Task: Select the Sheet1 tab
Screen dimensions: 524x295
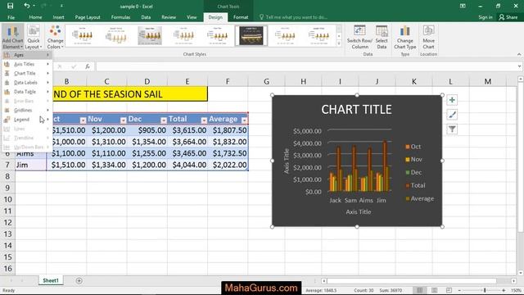Action: [51, 280]
